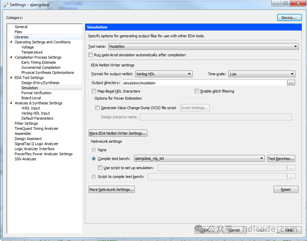Confirm settings with the OK button

(x=207, y=230)
